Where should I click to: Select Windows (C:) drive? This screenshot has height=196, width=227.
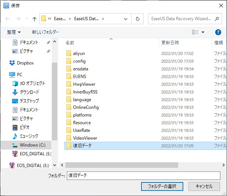point(26,145)
